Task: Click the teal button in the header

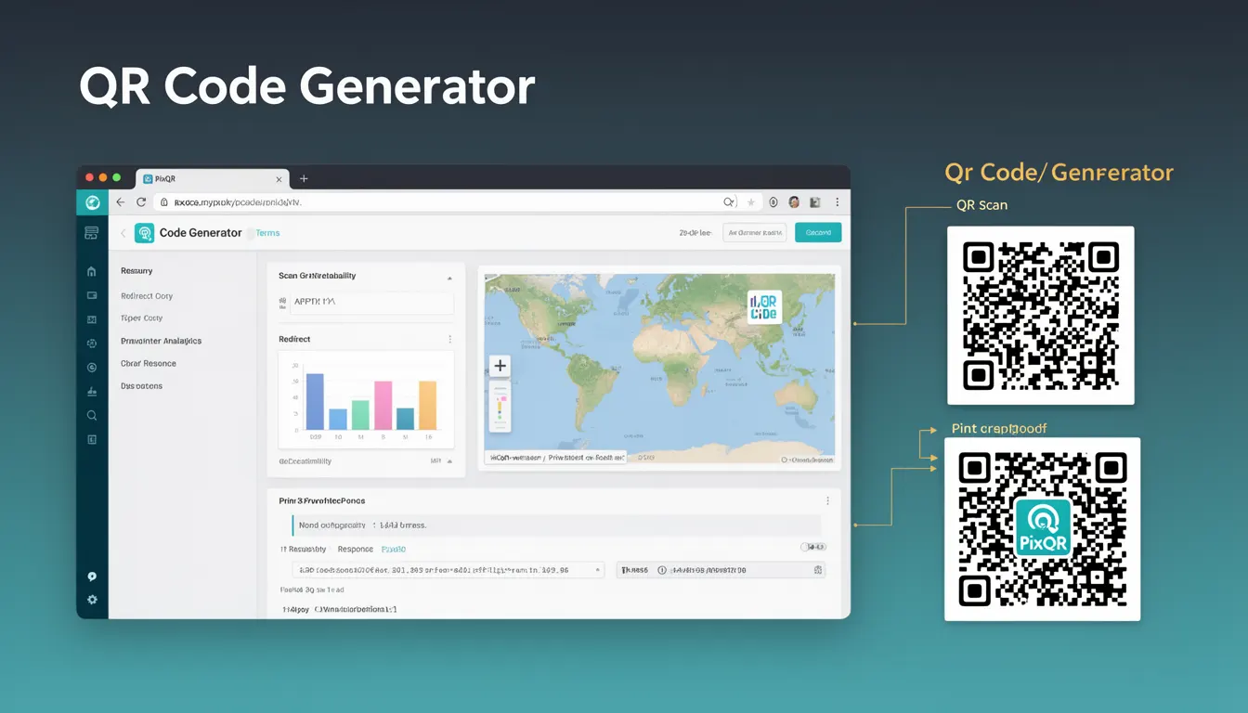Action: (818, 233)
